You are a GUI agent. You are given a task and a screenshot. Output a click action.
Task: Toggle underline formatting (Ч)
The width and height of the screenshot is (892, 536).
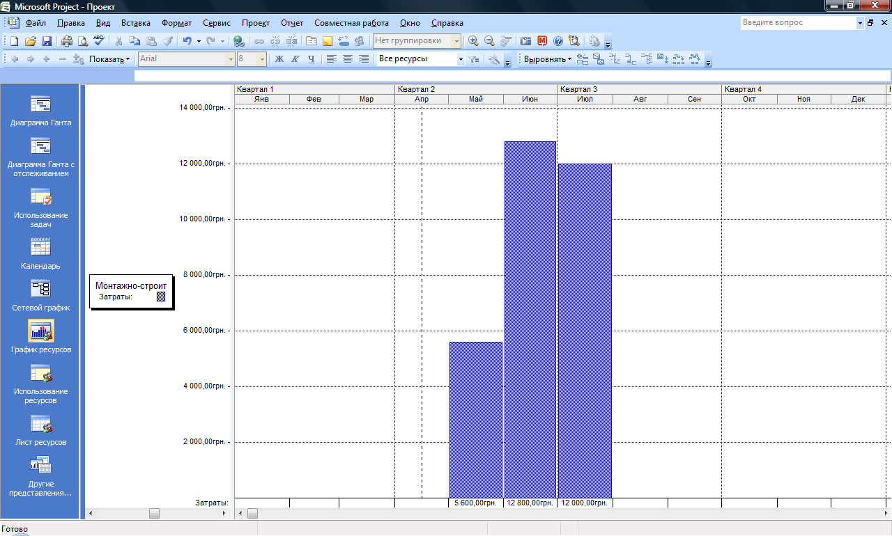(312, 59)
